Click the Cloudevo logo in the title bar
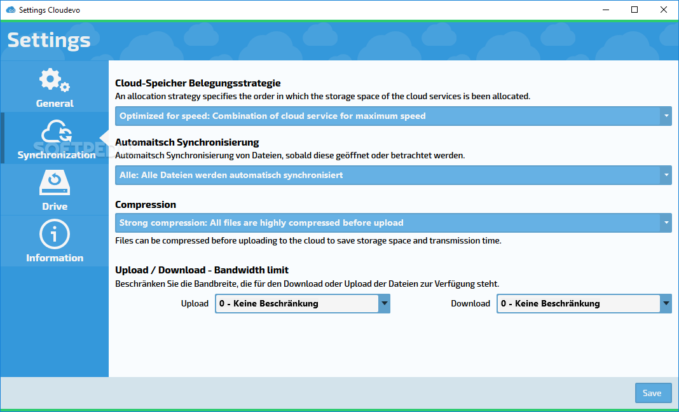679x412 pixels. tap(11, 10)
